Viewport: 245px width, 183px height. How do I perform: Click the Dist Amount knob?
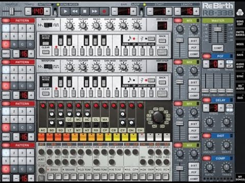tap(209, 145)
